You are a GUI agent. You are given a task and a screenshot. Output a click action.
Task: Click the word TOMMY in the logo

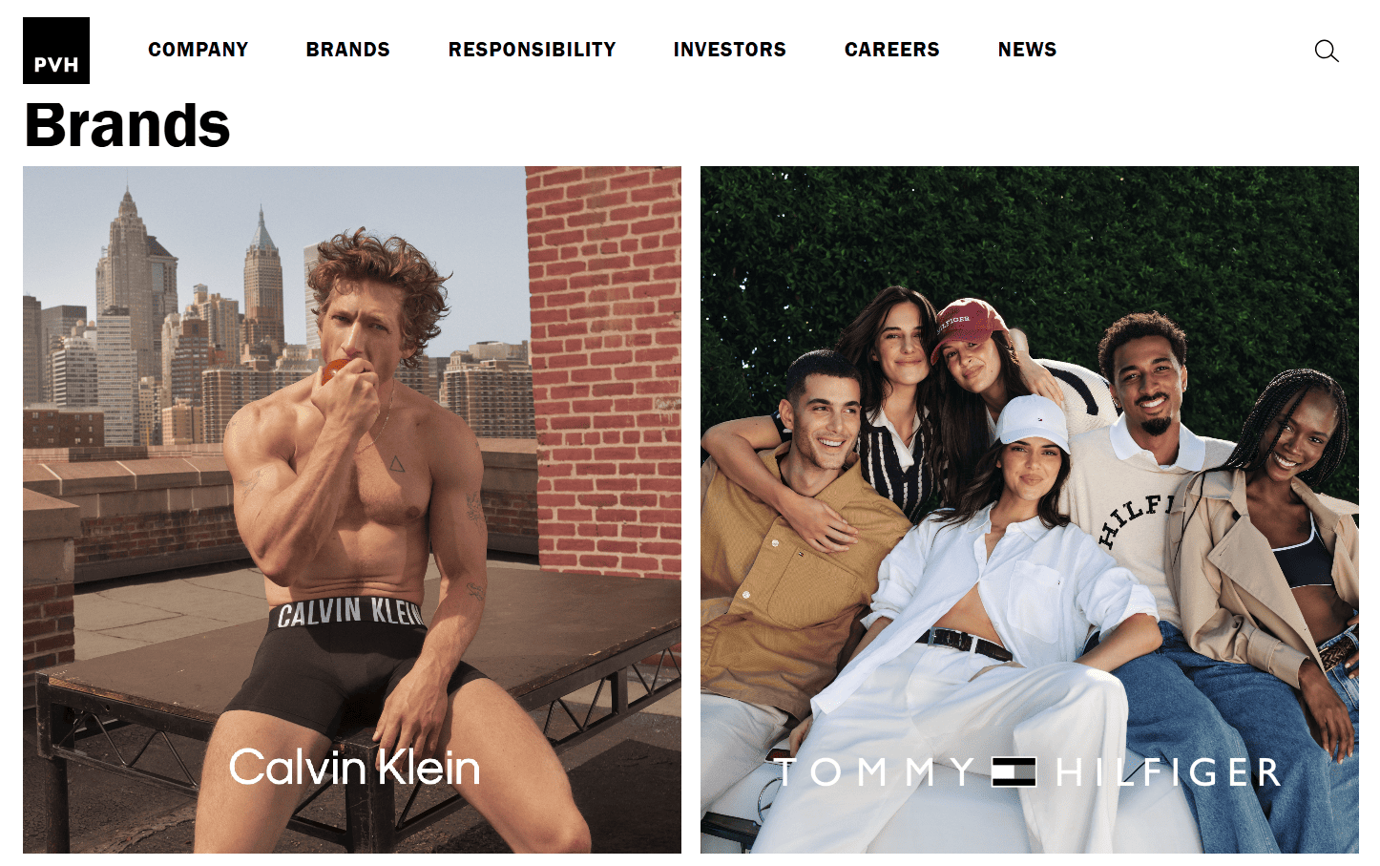(874, 771)
